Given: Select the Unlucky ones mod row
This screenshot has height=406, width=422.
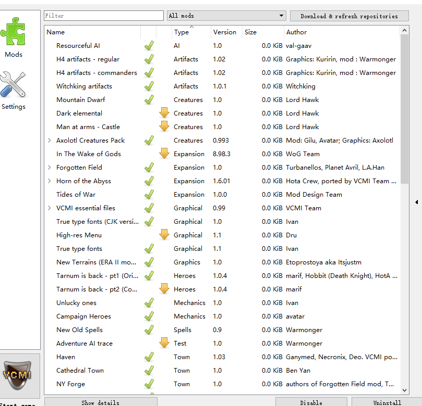Looking at the screenshot, I should click(222, 302).
